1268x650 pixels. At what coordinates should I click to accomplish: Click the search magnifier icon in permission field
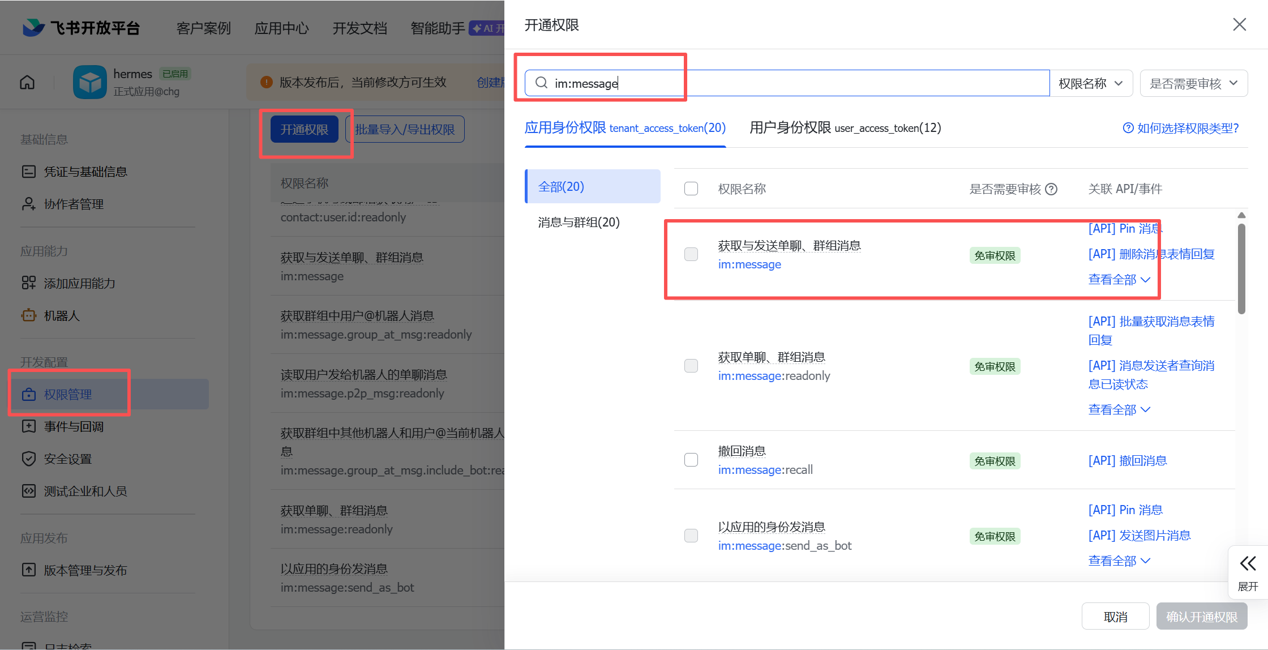541,83
